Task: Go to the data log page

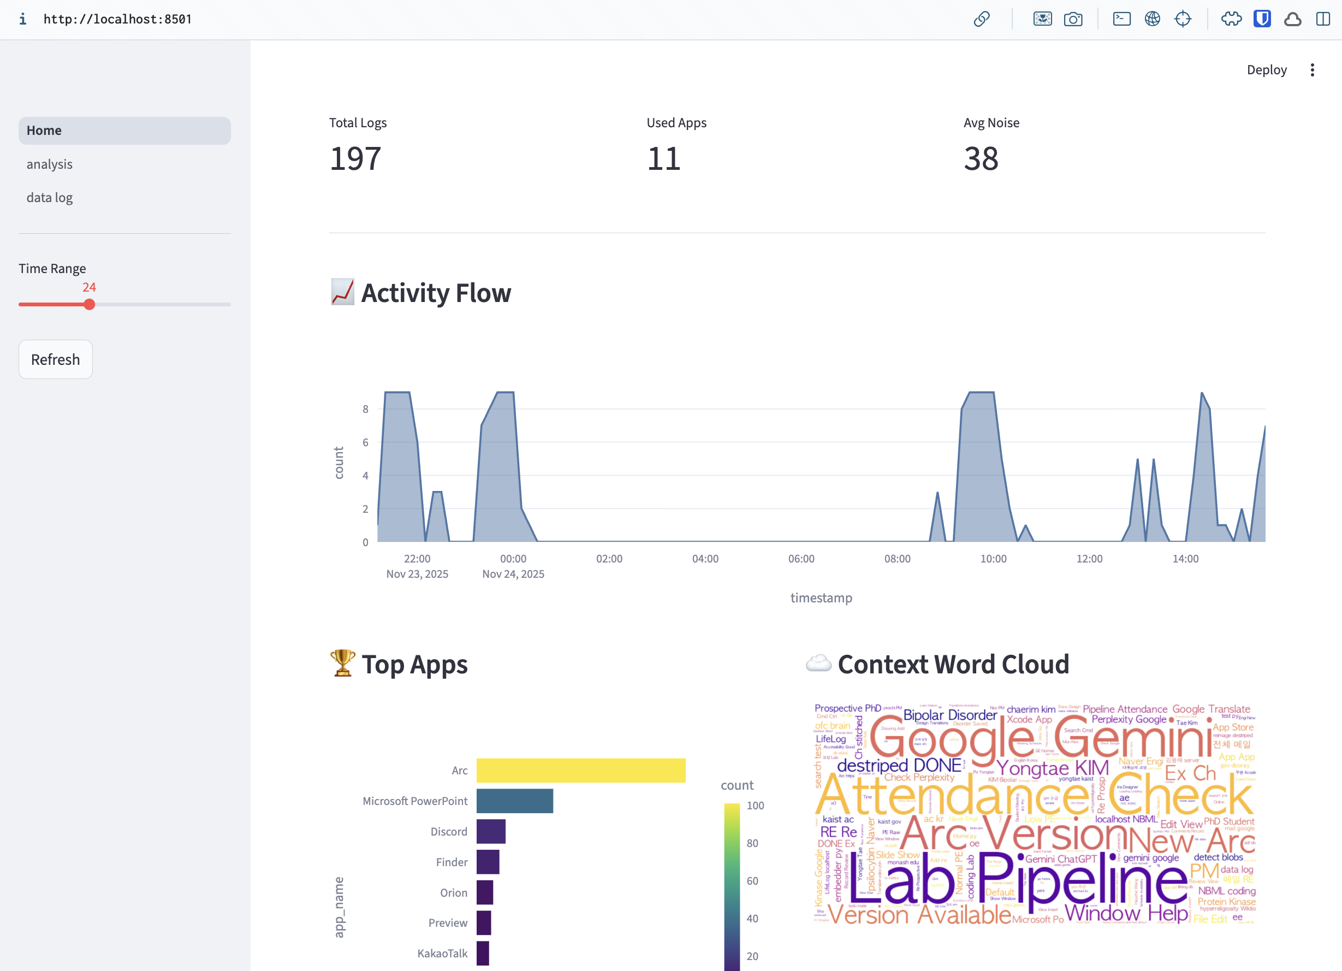Action: pyautogui.click(x=50, y=198)
